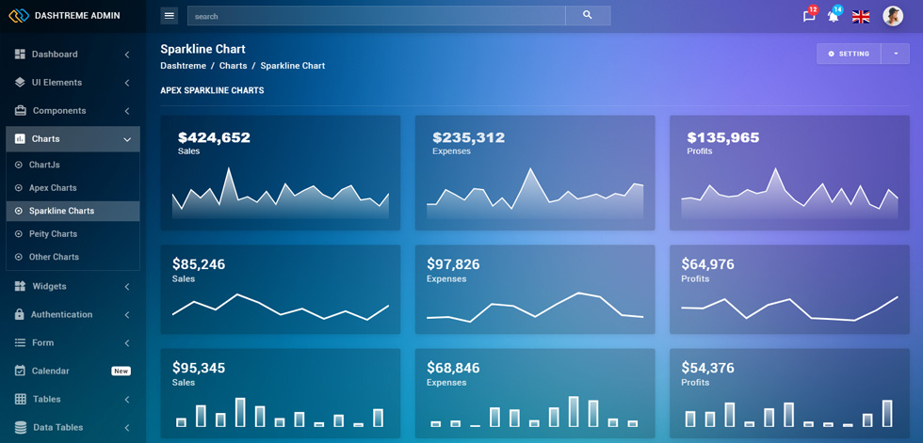Click the Sparkline Chart page title
This screenshot has width=923, height=443.
[x=203, y=49]
